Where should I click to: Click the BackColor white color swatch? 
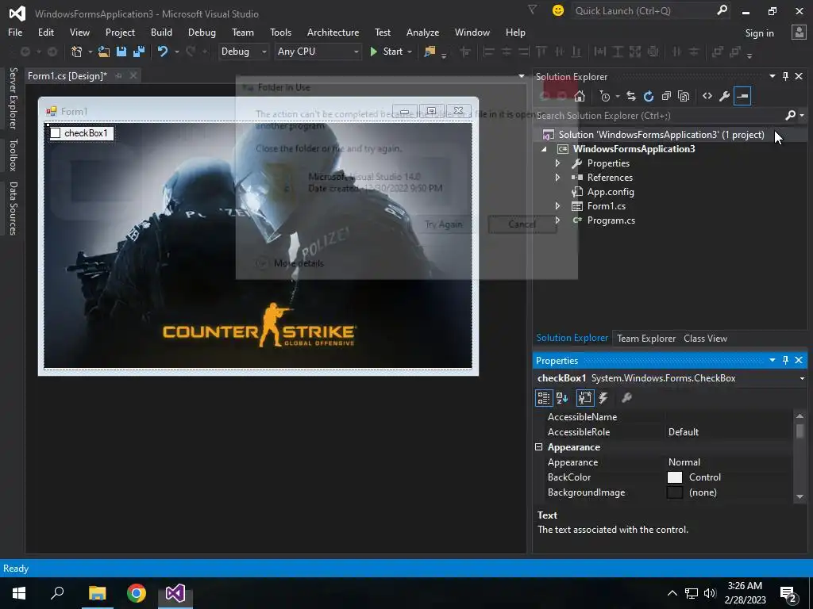pos(675,477)
